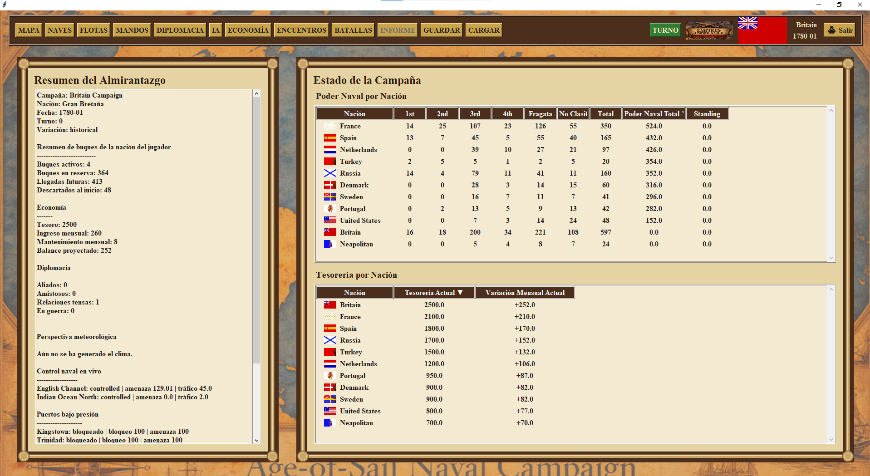870x476 pixels.
Task: Open the NAVES section
Action: click(x=59, y=30)
